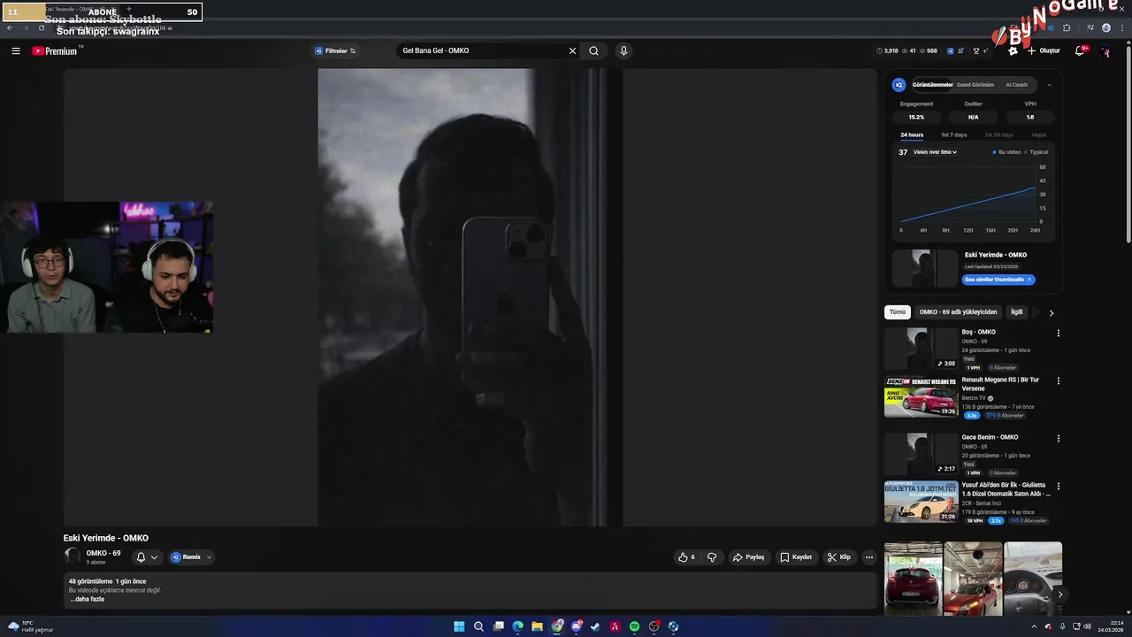This screenshot has width=1132, height=637.
Task: Open the Steam taskbar icon
Action: [x=595, y=626]
